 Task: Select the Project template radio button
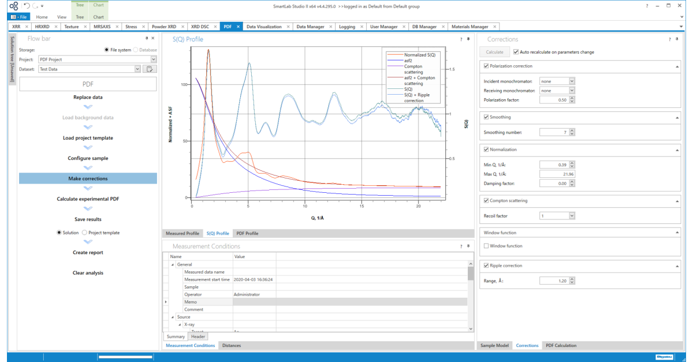(x=85, y=233)
